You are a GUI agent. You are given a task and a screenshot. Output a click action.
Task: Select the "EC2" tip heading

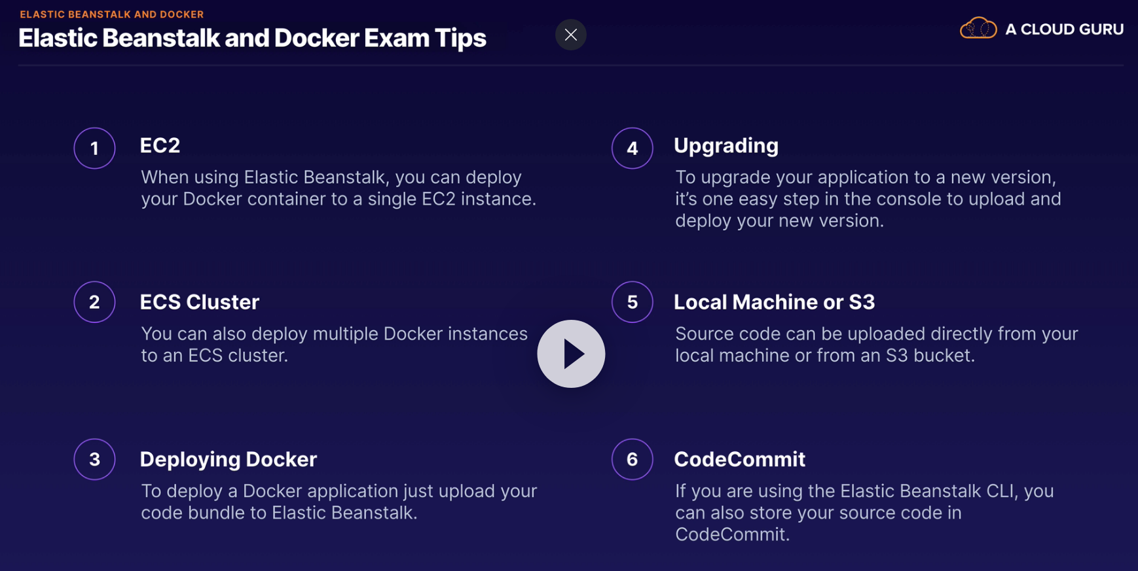pos(160,145)
